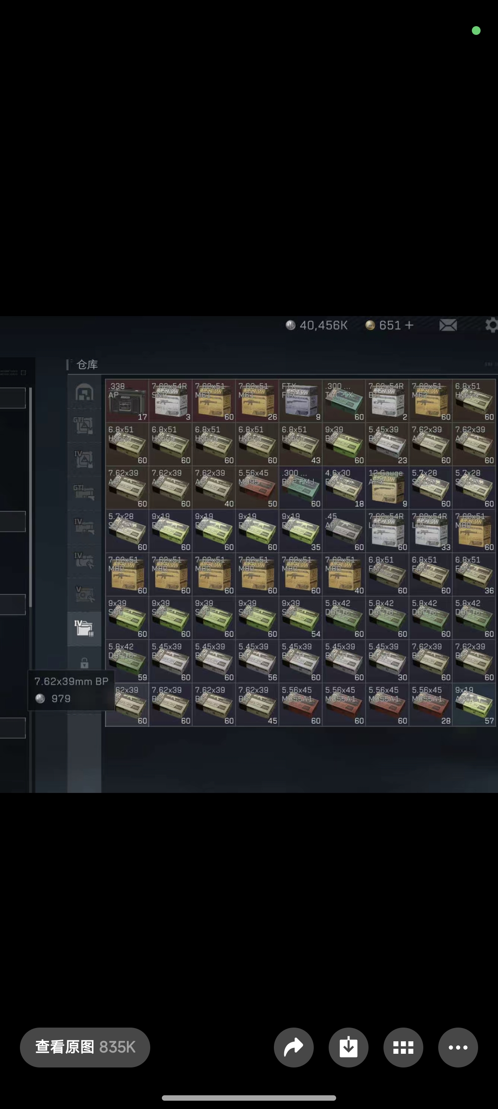Open the settings gear icon

click(491, 325)
